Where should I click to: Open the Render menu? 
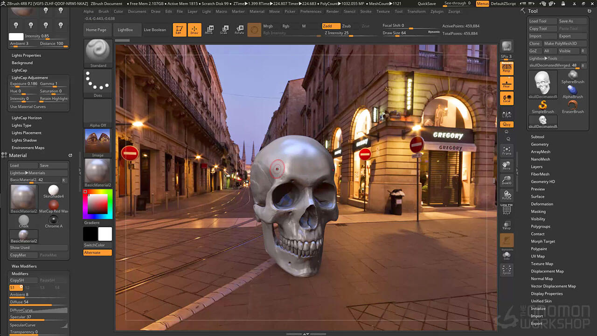(x=333, y=11)
